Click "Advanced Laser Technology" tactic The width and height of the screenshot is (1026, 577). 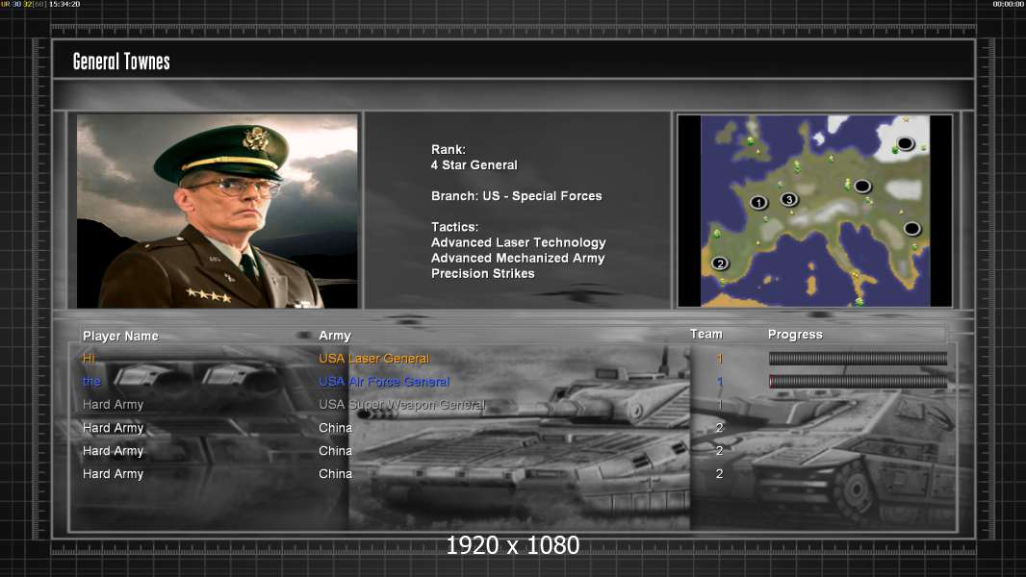pyautogui.click(x=518, y=242)
